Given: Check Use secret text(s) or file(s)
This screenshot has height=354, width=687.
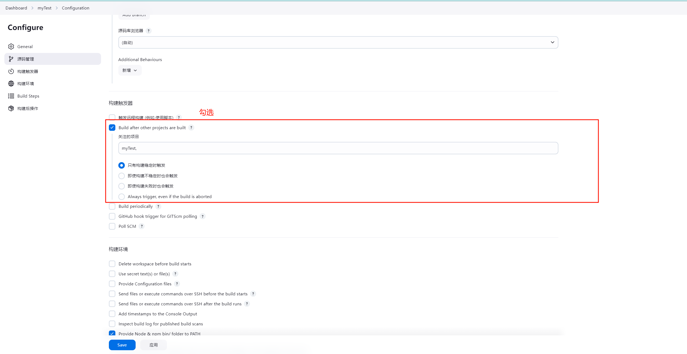Looking at the screenshot, I should click(112, 274).
